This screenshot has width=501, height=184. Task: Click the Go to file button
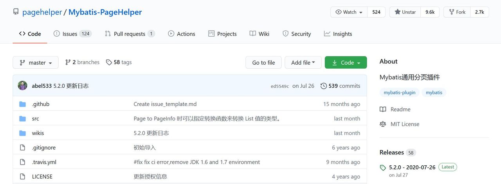pos(263,62)
